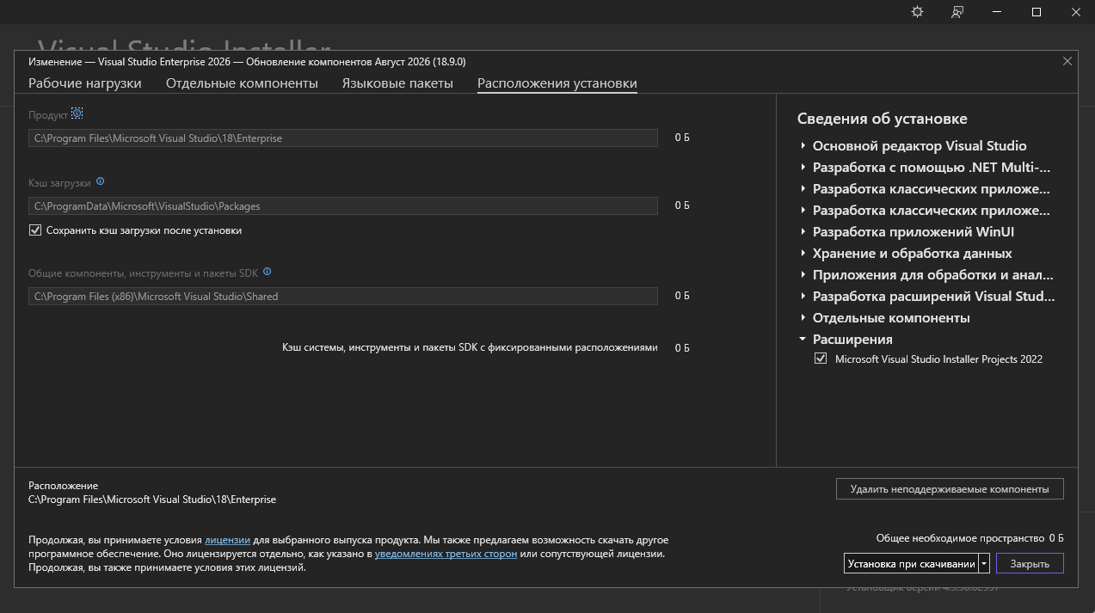
Task: Click Кэш системы, инструменты и пакеты SDK text
Action: pos(470,347)
